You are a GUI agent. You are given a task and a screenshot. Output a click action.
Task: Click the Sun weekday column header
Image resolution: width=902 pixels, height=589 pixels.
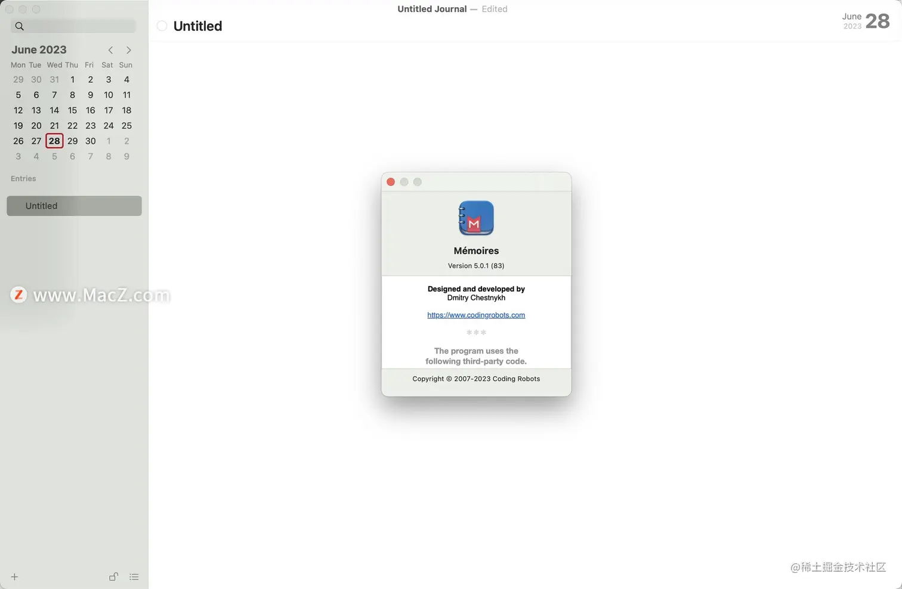[126, 65]
